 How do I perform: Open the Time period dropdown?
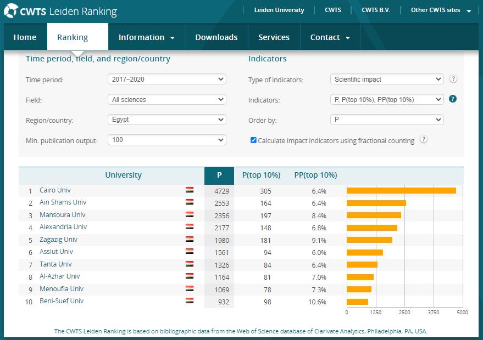[167, 80]
